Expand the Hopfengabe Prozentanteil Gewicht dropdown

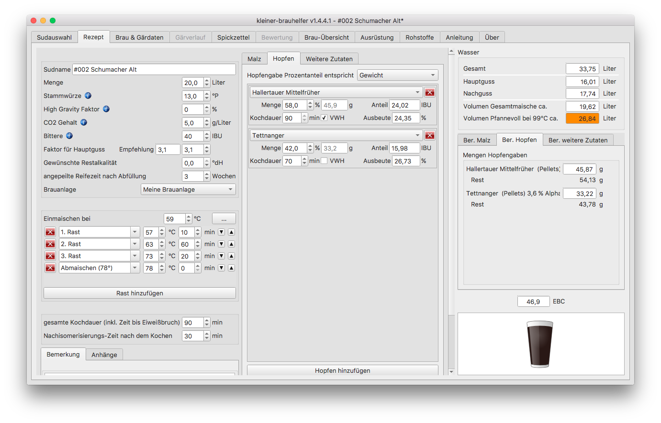point(397,75)
